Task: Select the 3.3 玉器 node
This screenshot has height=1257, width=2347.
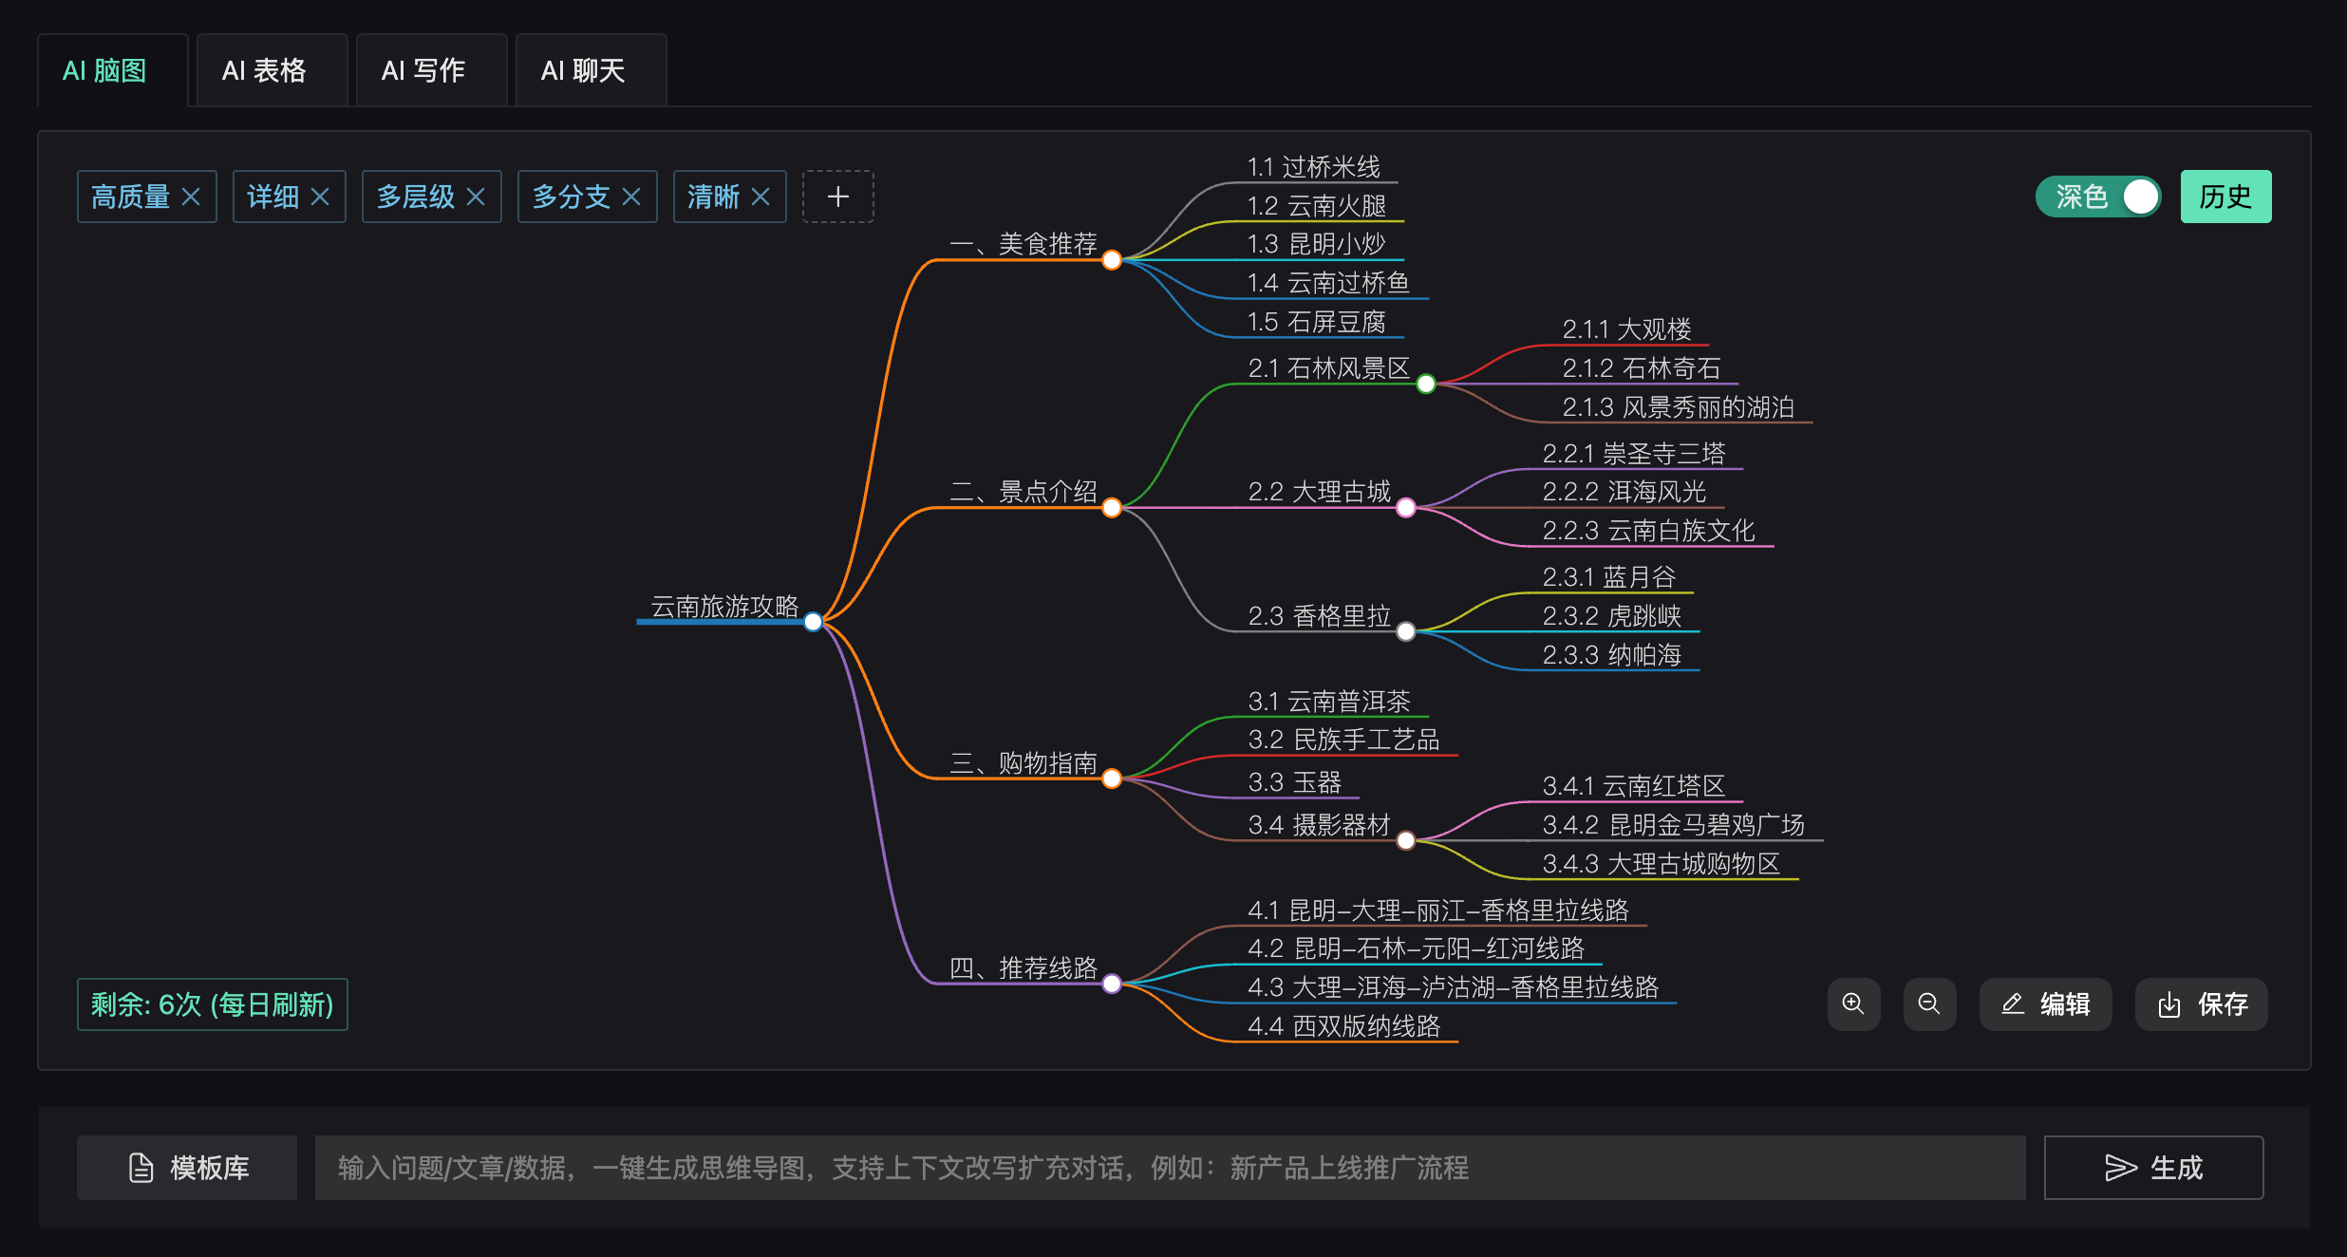Action: click(1295, 782)
